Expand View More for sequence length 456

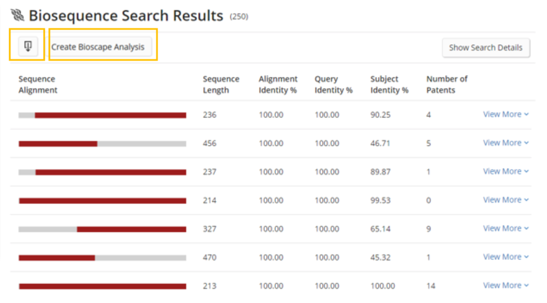(505, 143)
